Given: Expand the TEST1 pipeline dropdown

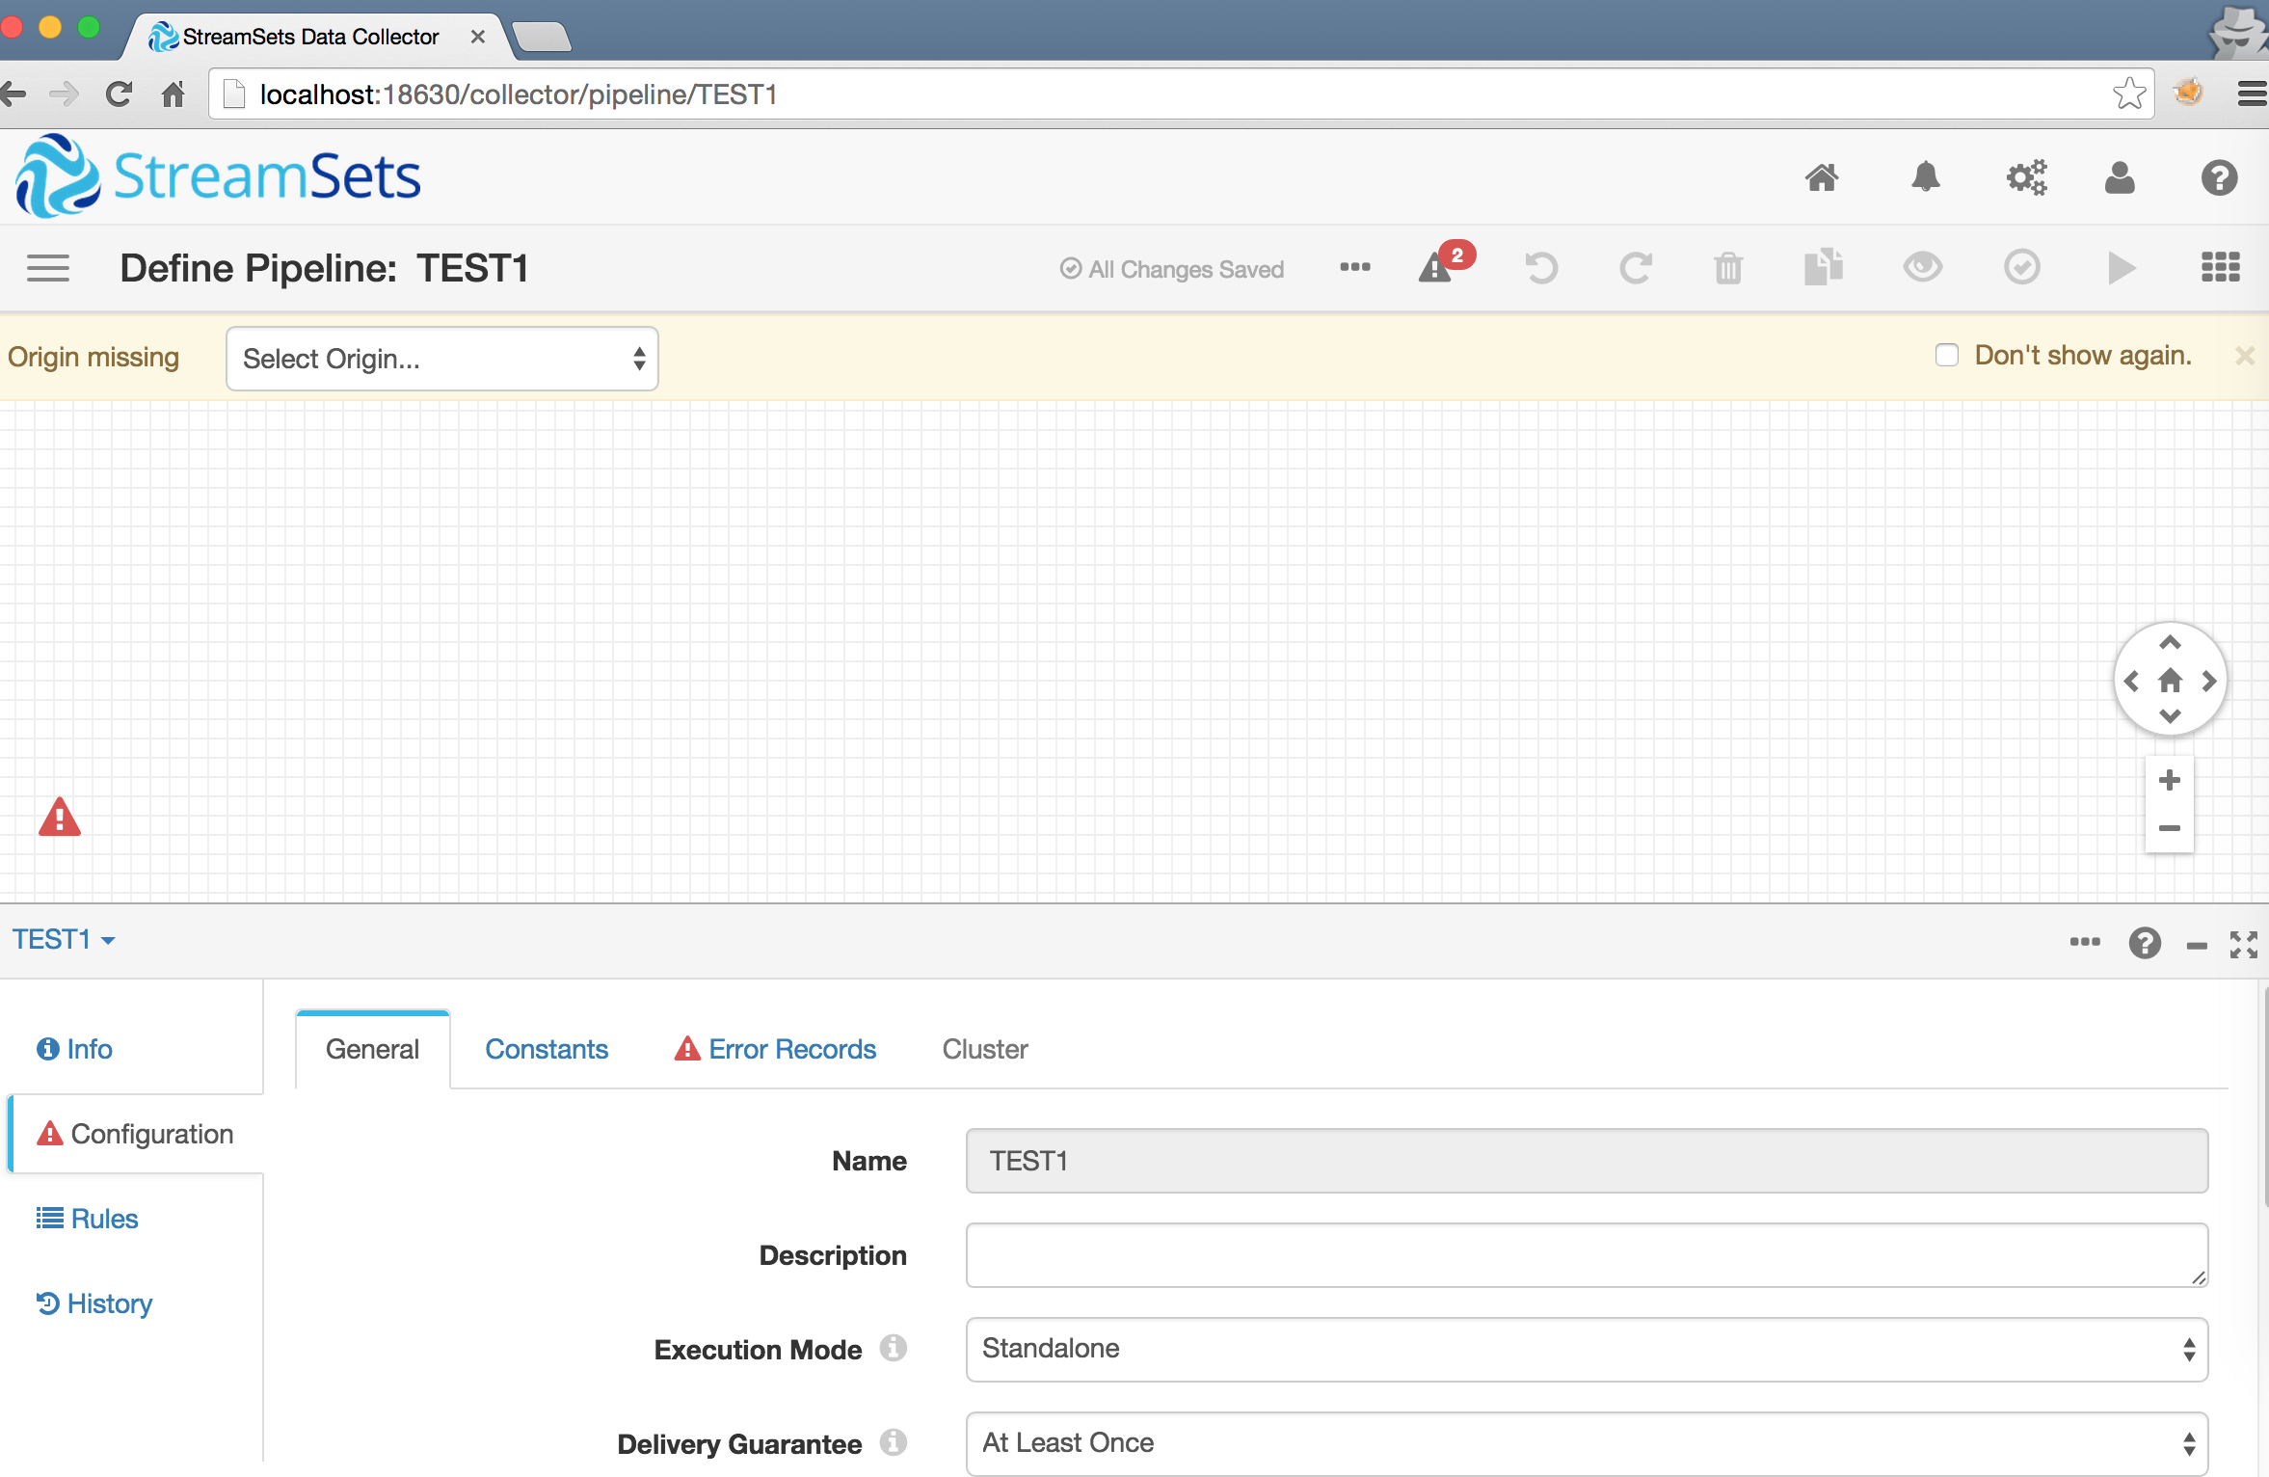Looking at the screenshot, I should click(x=64, y=939).
